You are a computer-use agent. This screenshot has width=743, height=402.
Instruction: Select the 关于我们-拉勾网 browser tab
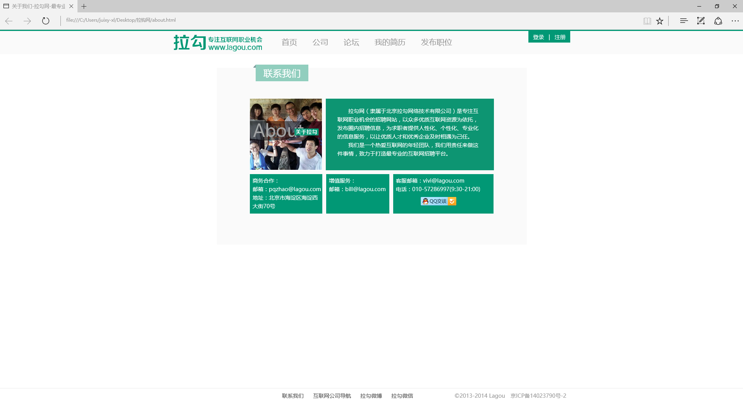(39, 6)
